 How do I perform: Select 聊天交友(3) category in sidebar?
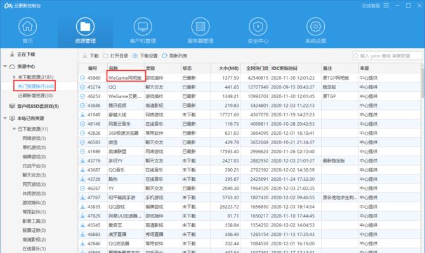[34, 175]
